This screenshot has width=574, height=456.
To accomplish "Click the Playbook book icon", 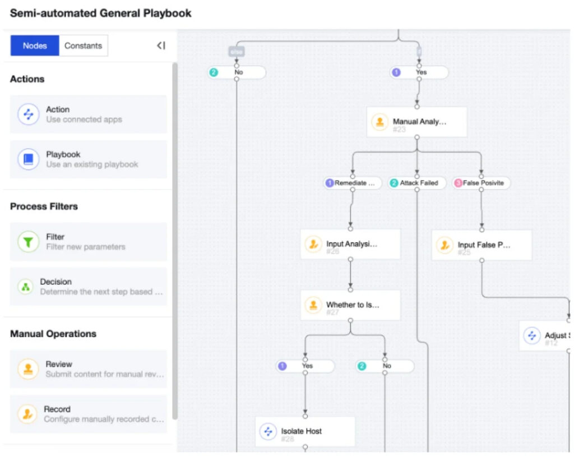I will tap(28, 159).
